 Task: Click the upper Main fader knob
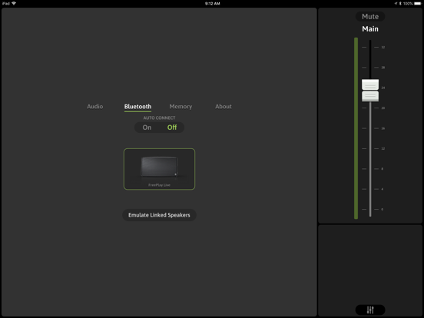tap(370, 84)
